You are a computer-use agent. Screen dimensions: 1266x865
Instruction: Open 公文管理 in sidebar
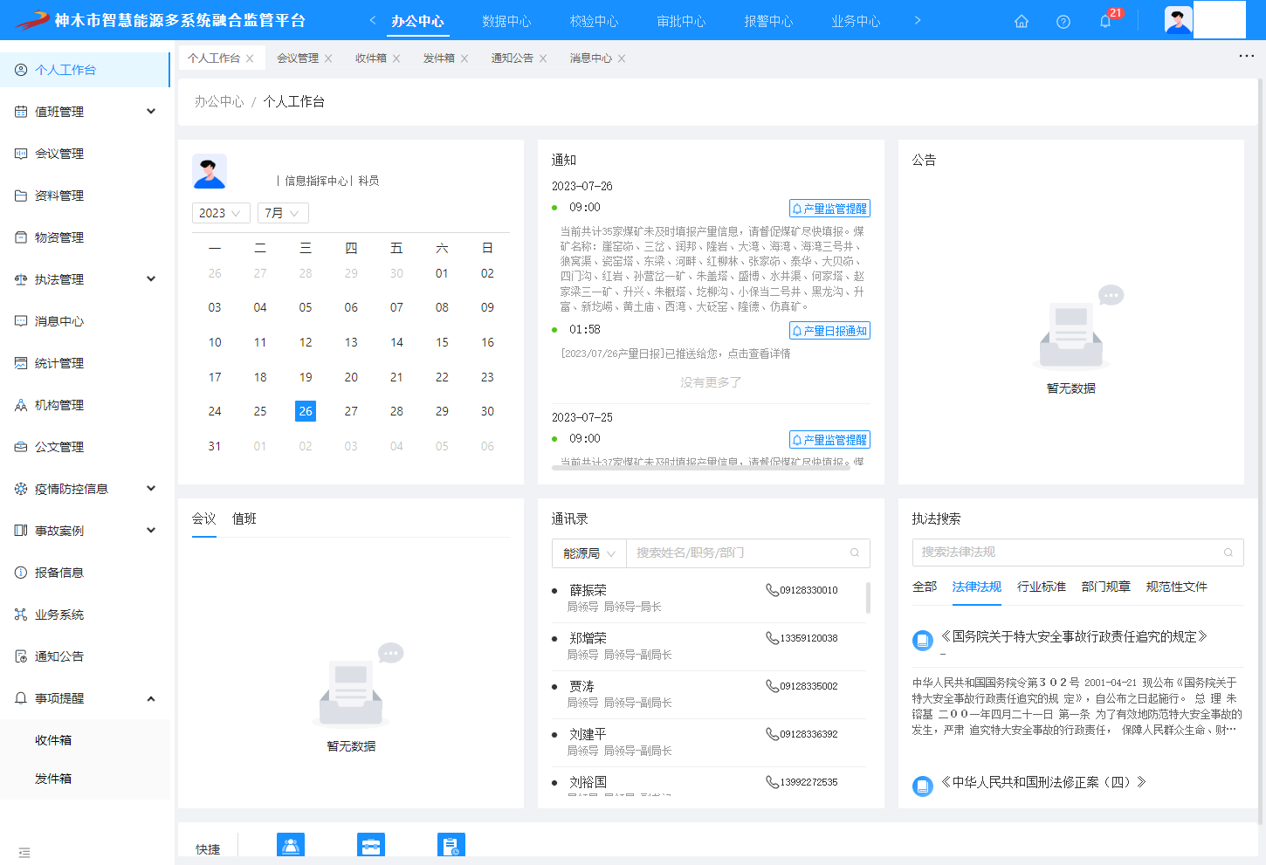[85, 447]
